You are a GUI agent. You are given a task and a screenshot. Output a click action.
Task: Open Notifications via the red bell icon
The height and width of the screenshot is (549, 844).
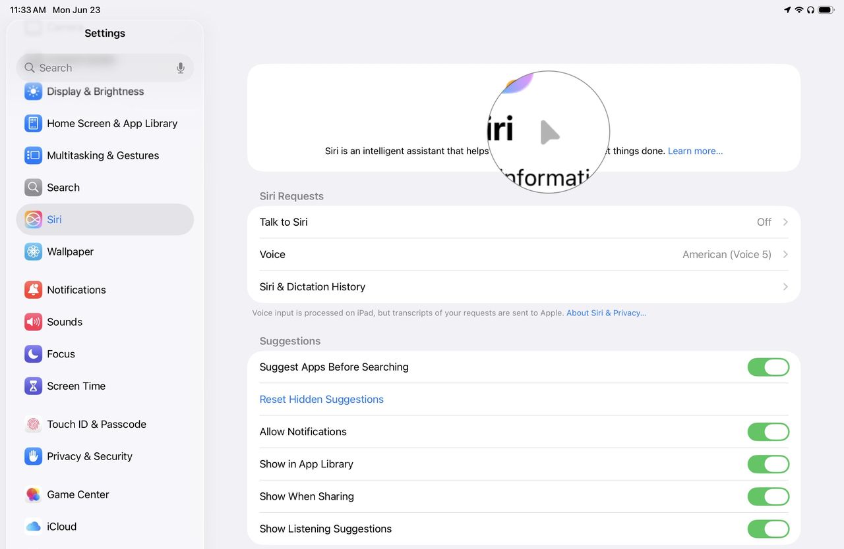pos(33,290)
